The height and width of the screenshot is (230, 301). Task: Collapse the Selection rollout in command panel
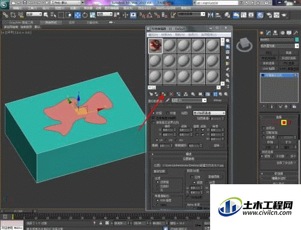279,117
